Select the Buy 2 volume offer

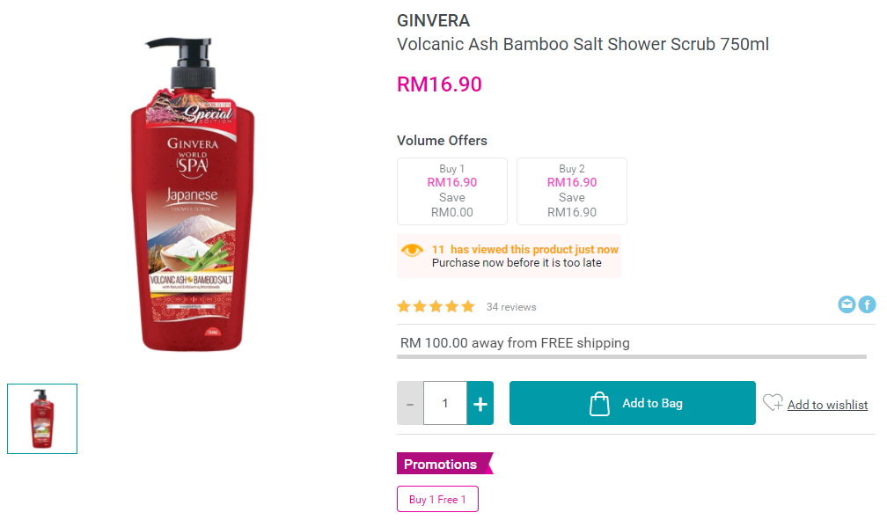[572, 191]
